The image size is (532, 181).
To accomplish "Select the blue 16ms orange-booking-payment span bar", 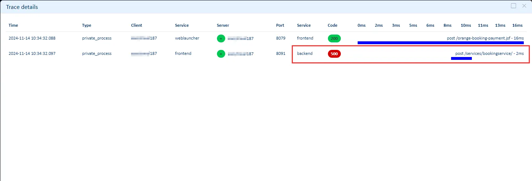I will point(440,43).
